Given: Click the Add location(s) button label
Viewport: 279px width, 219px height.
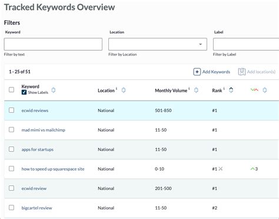Looking at the screenshot, I should coord(261,72).
